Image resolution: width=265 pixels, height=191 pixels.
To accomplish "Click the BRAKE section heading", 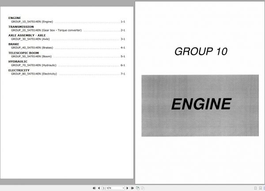I will 14,44.
